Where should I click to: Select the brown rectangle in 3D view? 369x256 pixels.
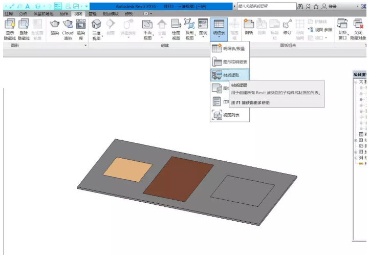coord(179,179)
